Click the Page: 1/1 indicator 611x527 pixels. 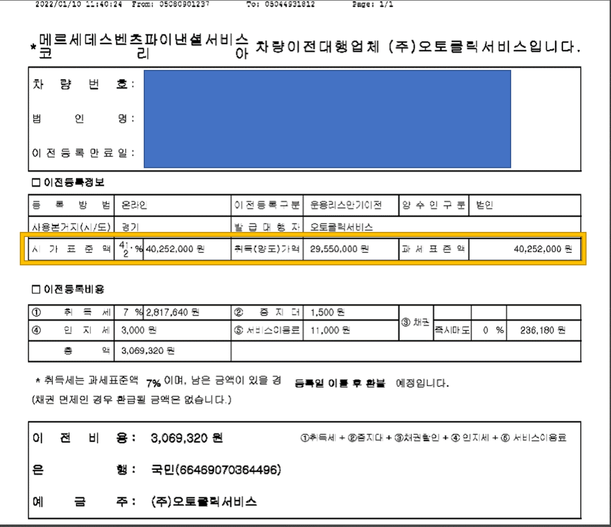point(372,4)
